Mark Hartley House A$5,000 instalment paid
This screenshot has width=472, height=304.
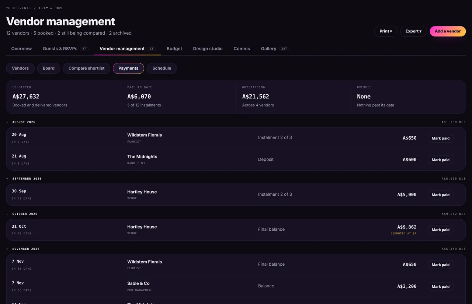click(441, 195)
